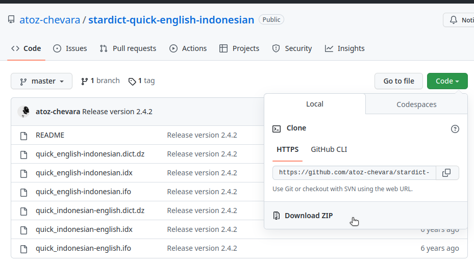Screen dimensions: 474x263
Task: Expand the master branch dropdown
Action: point(42,81)
